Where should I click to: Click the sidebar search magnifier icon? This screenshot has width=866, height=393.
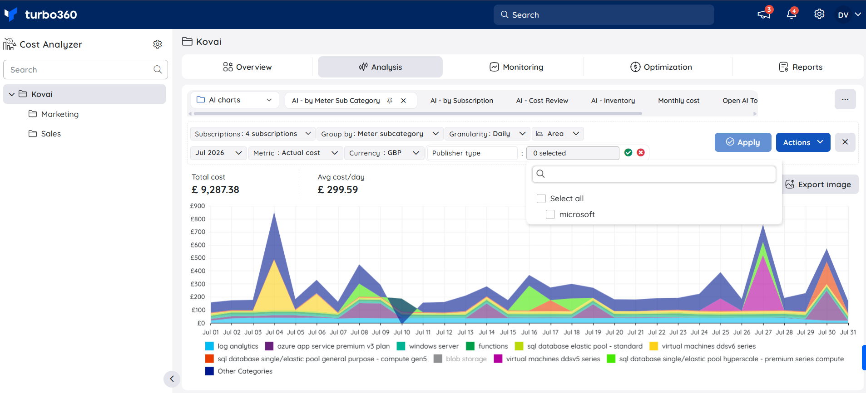pyautogui.click(x=158, y=70)
